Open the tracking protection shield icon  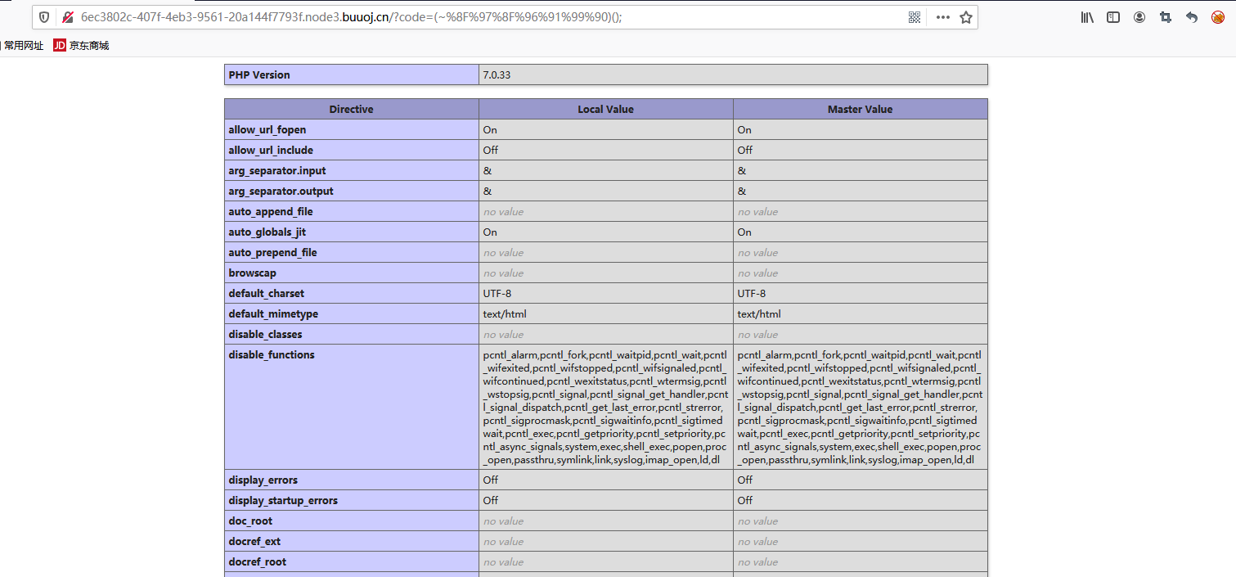tap(44, 17)
